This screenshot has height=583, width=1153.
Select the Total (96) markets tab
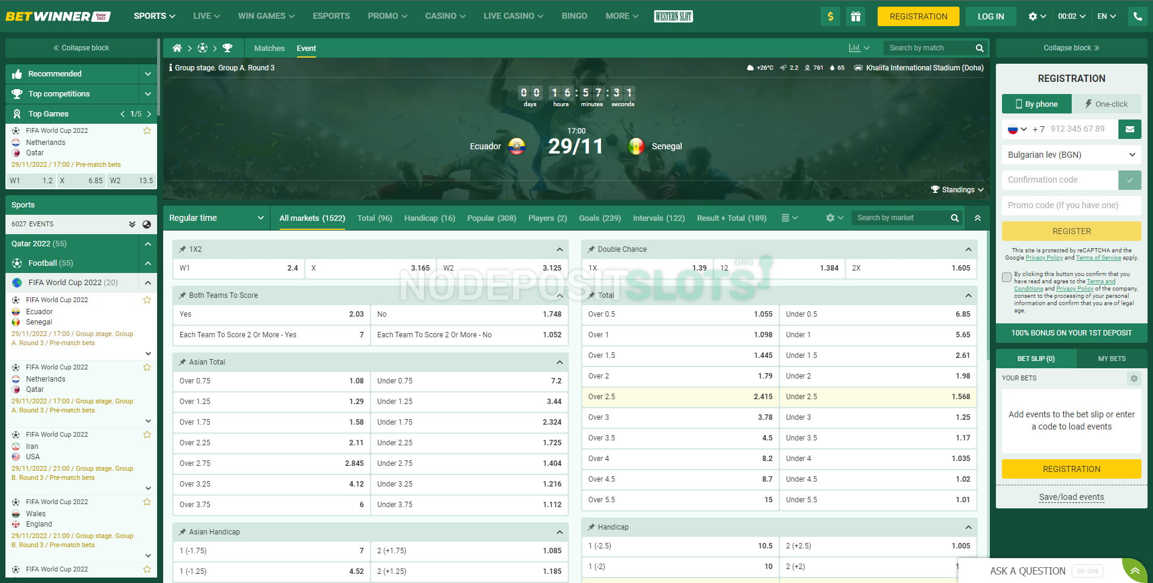point(375,218)
